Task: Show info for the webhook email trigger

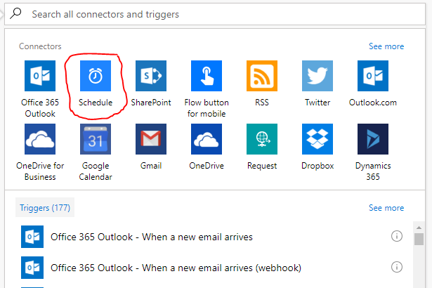Action: (x=397, y=267)
